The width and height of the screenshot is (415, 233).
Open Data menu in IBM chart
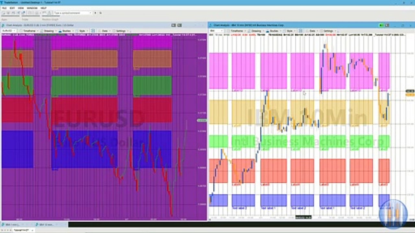coord(312,31)
